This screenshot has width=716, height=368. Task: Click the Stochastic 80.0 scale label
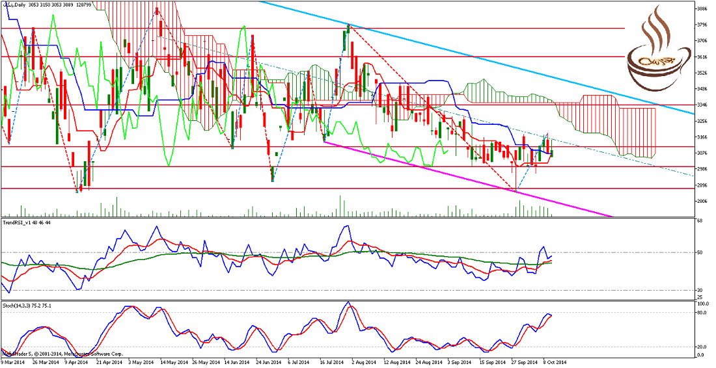tap(701, 313)
